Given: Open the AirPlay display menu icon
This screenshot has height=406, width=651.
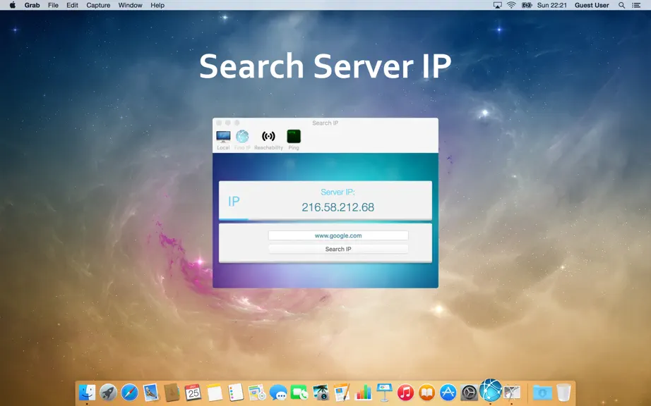Looking at the screenshot, I should (497, 6).
